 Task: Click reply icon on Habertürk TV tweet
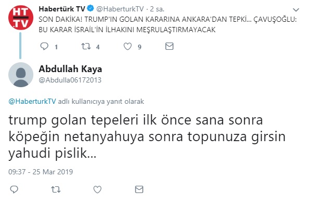click(44, 46)
